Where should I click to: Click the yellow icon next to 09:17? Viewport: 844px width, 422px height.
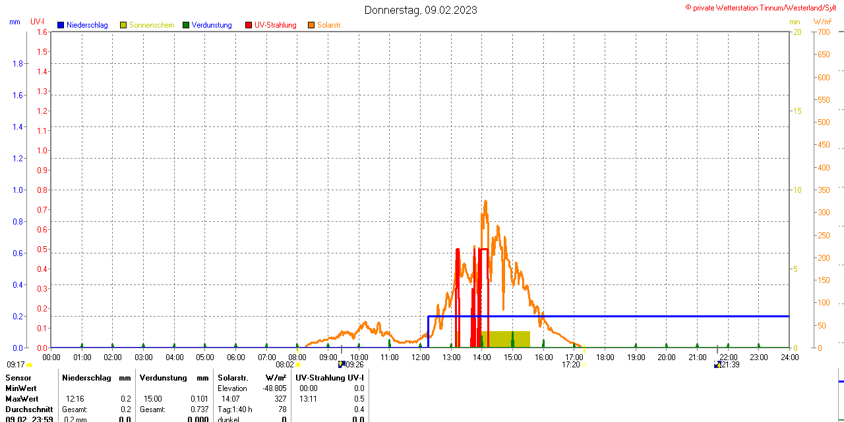[30, 365]
